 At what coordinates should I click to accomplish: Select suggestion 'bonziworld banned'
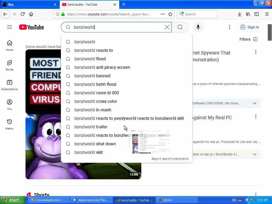coord(127,76)
